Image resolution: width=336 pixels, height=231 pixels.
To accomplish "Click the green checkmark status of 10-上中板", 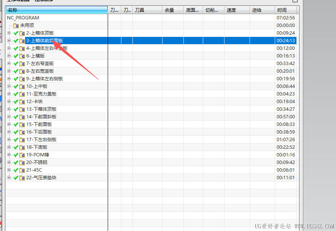I will (x=16, y=86).
